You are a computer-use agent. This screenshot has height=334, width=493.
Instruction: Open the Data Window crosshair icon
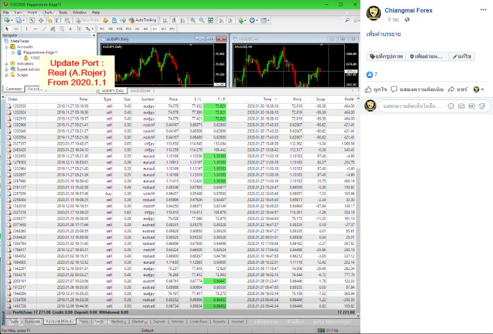coord(41,20)
